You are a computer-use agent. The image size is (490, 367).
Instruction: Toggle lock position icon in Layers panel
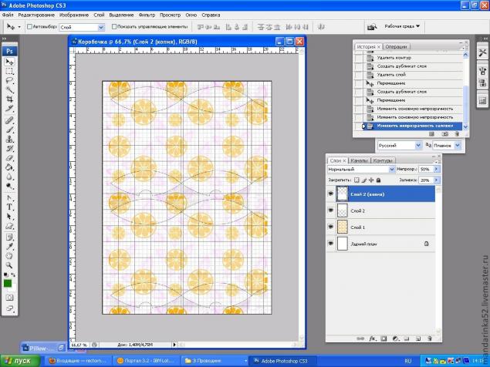click(371, 180)
